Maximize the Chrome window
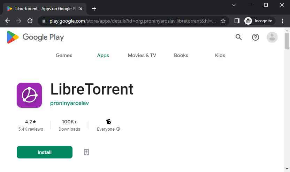Viewport: 290px width, 172px height. point(266,5)
